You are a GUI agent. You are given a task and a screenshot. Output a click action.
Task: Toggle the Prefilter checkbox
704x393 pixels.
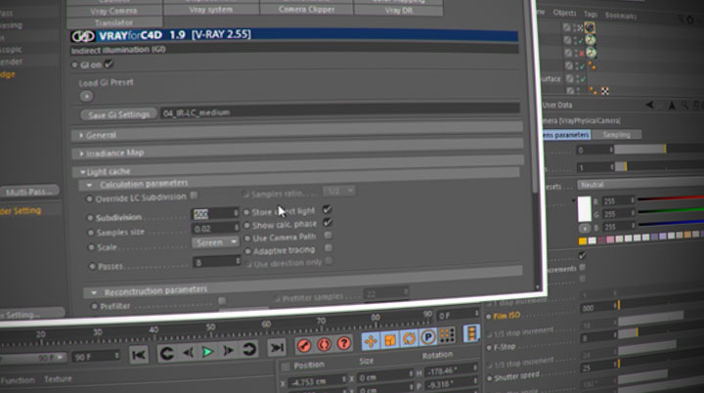(x=222, y=300)
